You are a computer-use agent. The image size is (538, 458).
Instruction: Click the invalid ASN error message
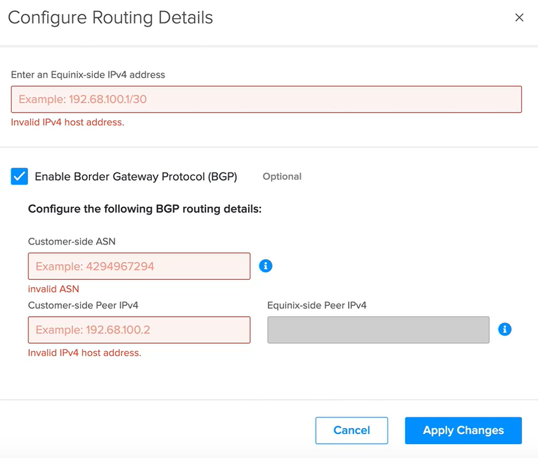click(53, 289)
